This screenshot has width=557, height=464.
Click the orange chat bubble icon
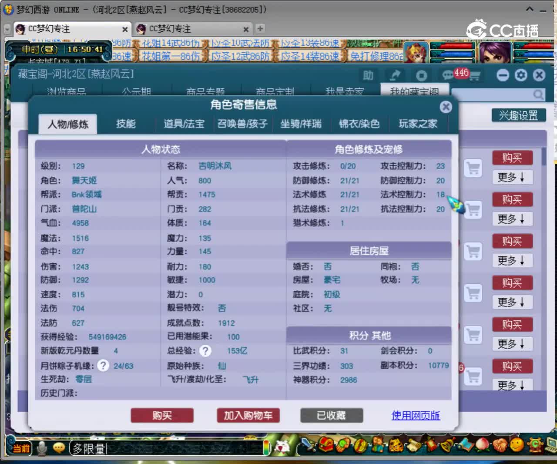[x=59, y=448]
